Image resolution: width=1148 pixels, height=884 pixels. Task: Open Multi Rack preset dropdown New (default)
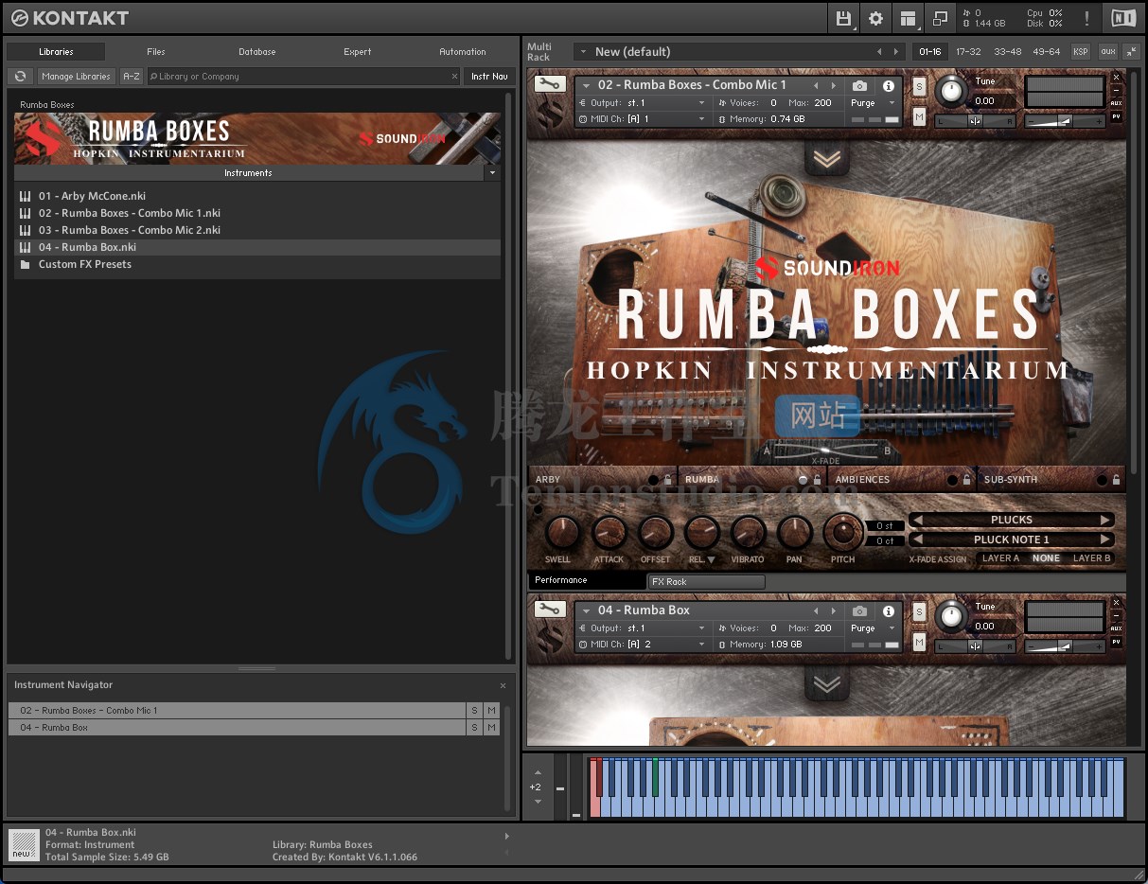pyautogui.click(x=741, y=51)
